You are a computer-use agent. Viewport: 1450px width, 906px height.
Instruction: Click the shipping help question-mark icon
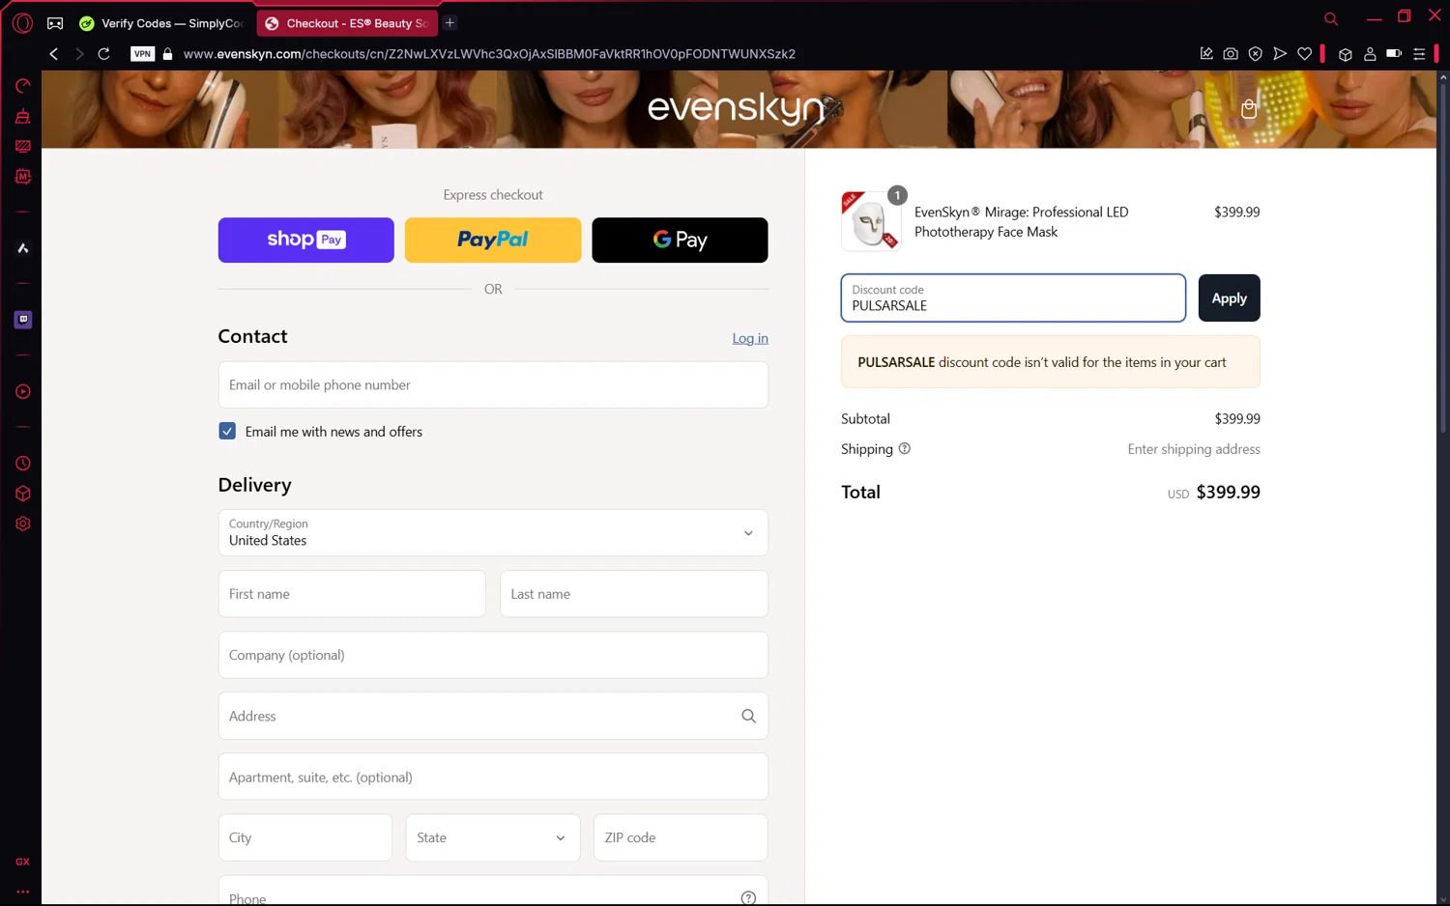905,448
